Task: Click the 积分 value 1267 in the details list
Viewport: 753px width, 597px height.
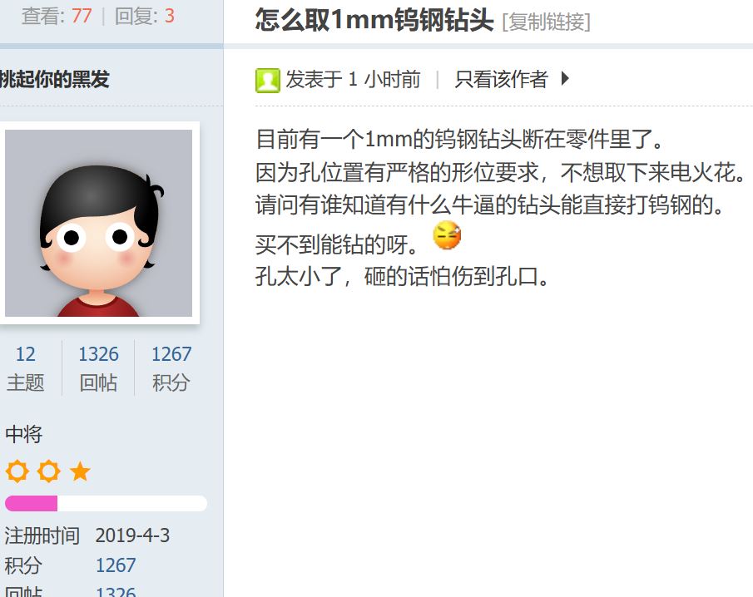Action: click(x=116, y=565)
